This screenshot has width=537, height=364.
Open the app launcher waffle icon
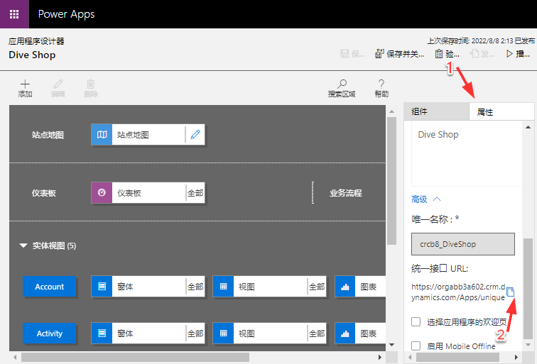tap(14, 14)
